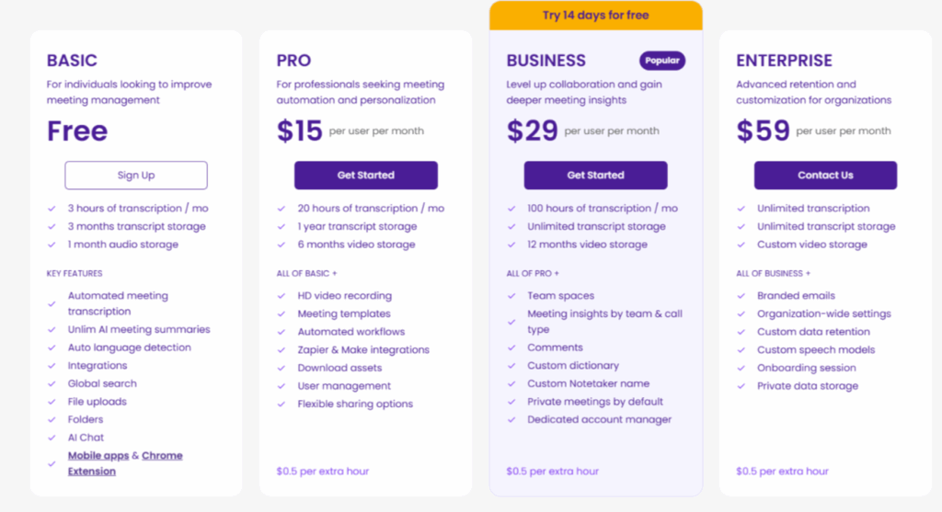This screenshot has height=512, width=942.
Task: Click the checkmark icon next to AI Chat
Action: 52,438
